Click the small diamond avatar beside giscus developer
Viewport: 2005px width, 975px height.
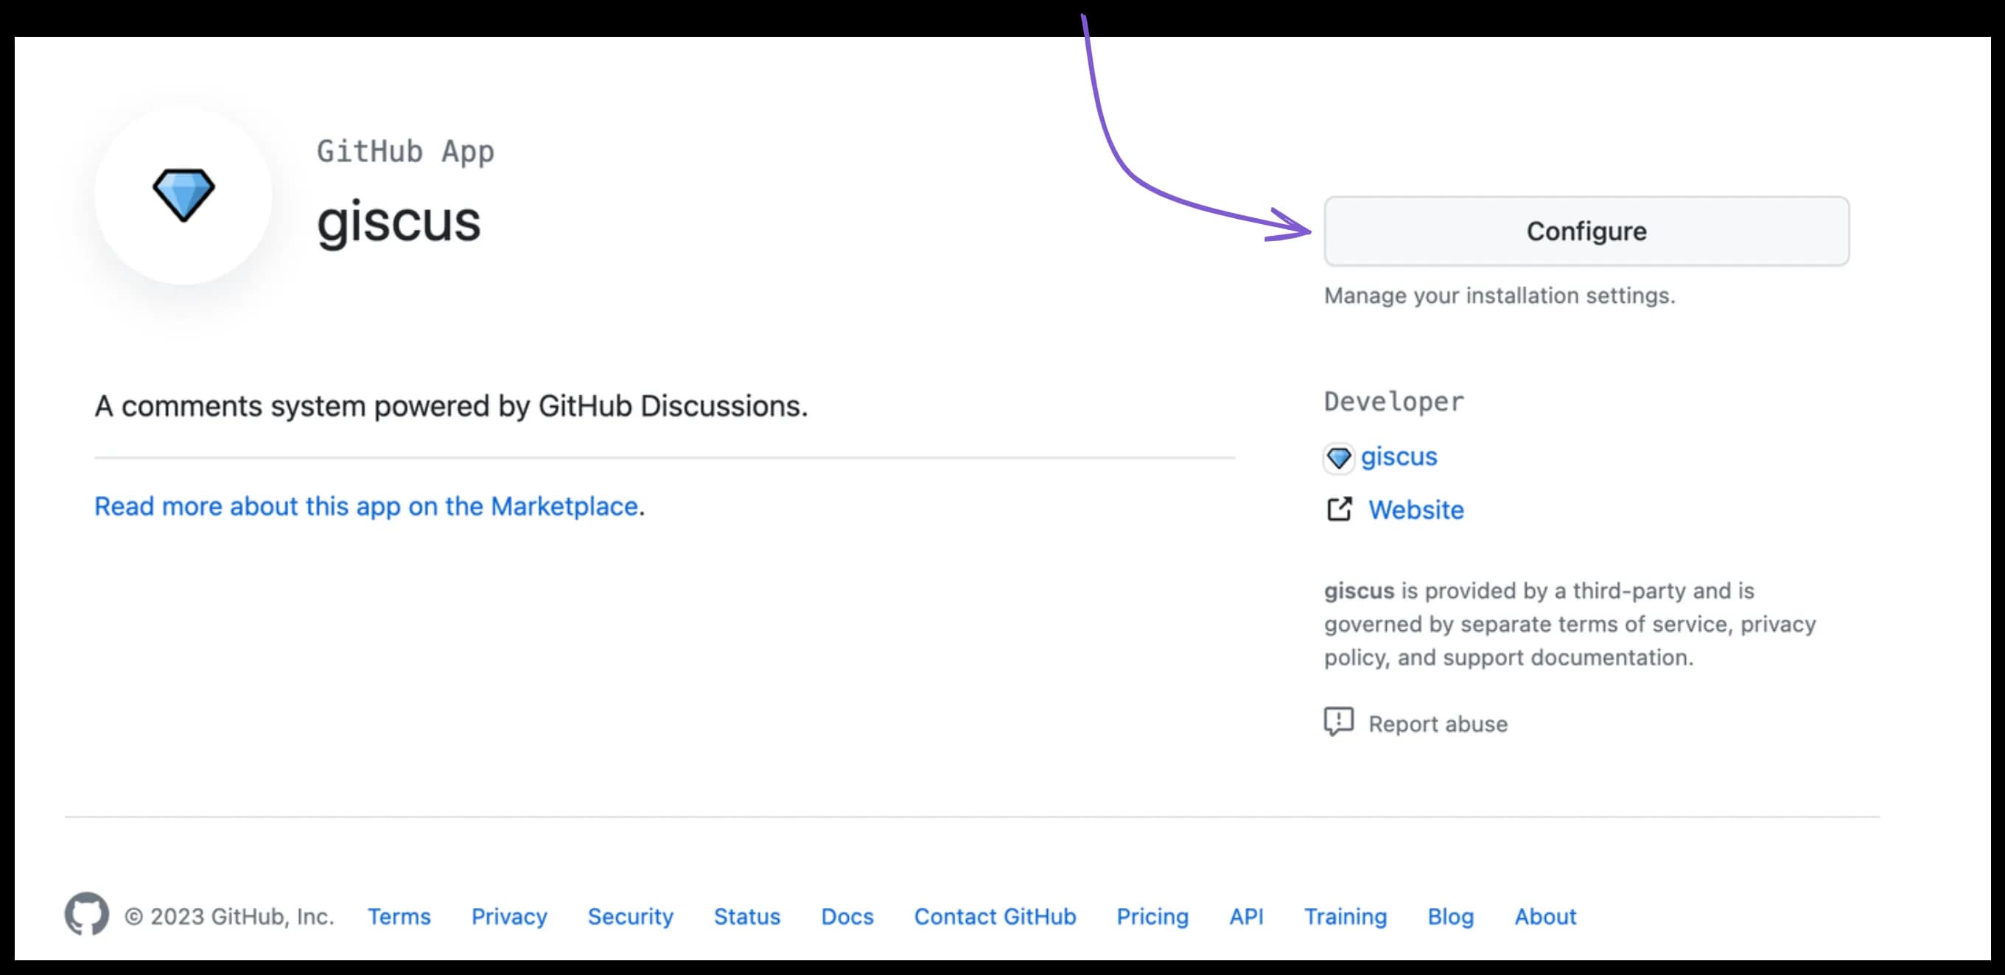tap(1339, 458)
